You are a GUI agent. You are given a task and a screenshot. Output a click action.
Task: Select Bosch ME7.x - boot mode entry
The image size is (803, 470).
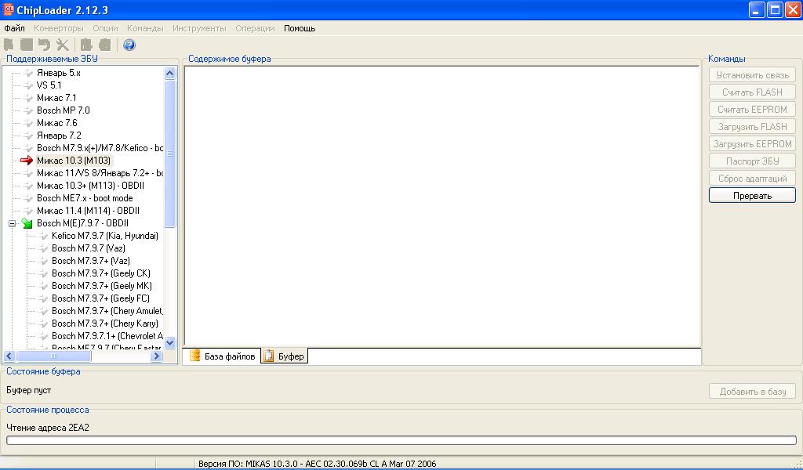coord(85,198)
